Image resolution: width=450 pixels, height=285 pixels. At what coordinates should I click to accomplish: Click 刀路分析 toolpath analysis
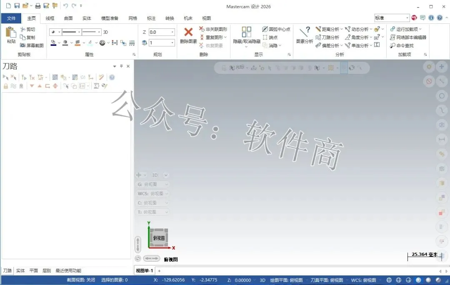coord(327,38)
